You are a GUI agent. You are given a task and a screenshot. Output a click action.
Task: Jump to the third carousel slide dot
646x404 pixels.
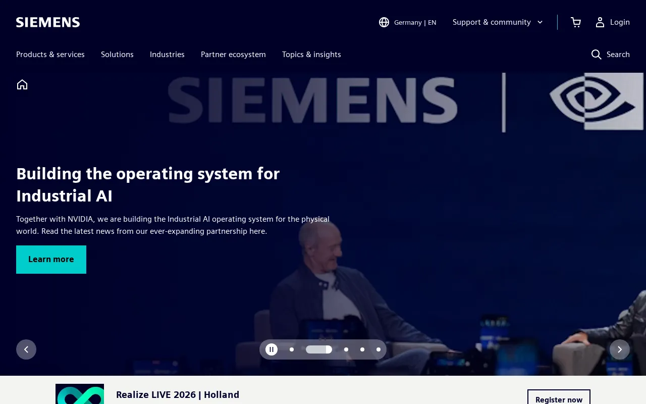346,349
